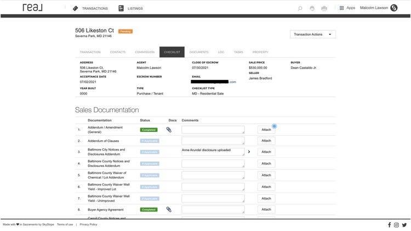This screenshot has width=411, height=231.
Task: Click Attach for Buyer Agency Agreement
Action: (266, 210)
